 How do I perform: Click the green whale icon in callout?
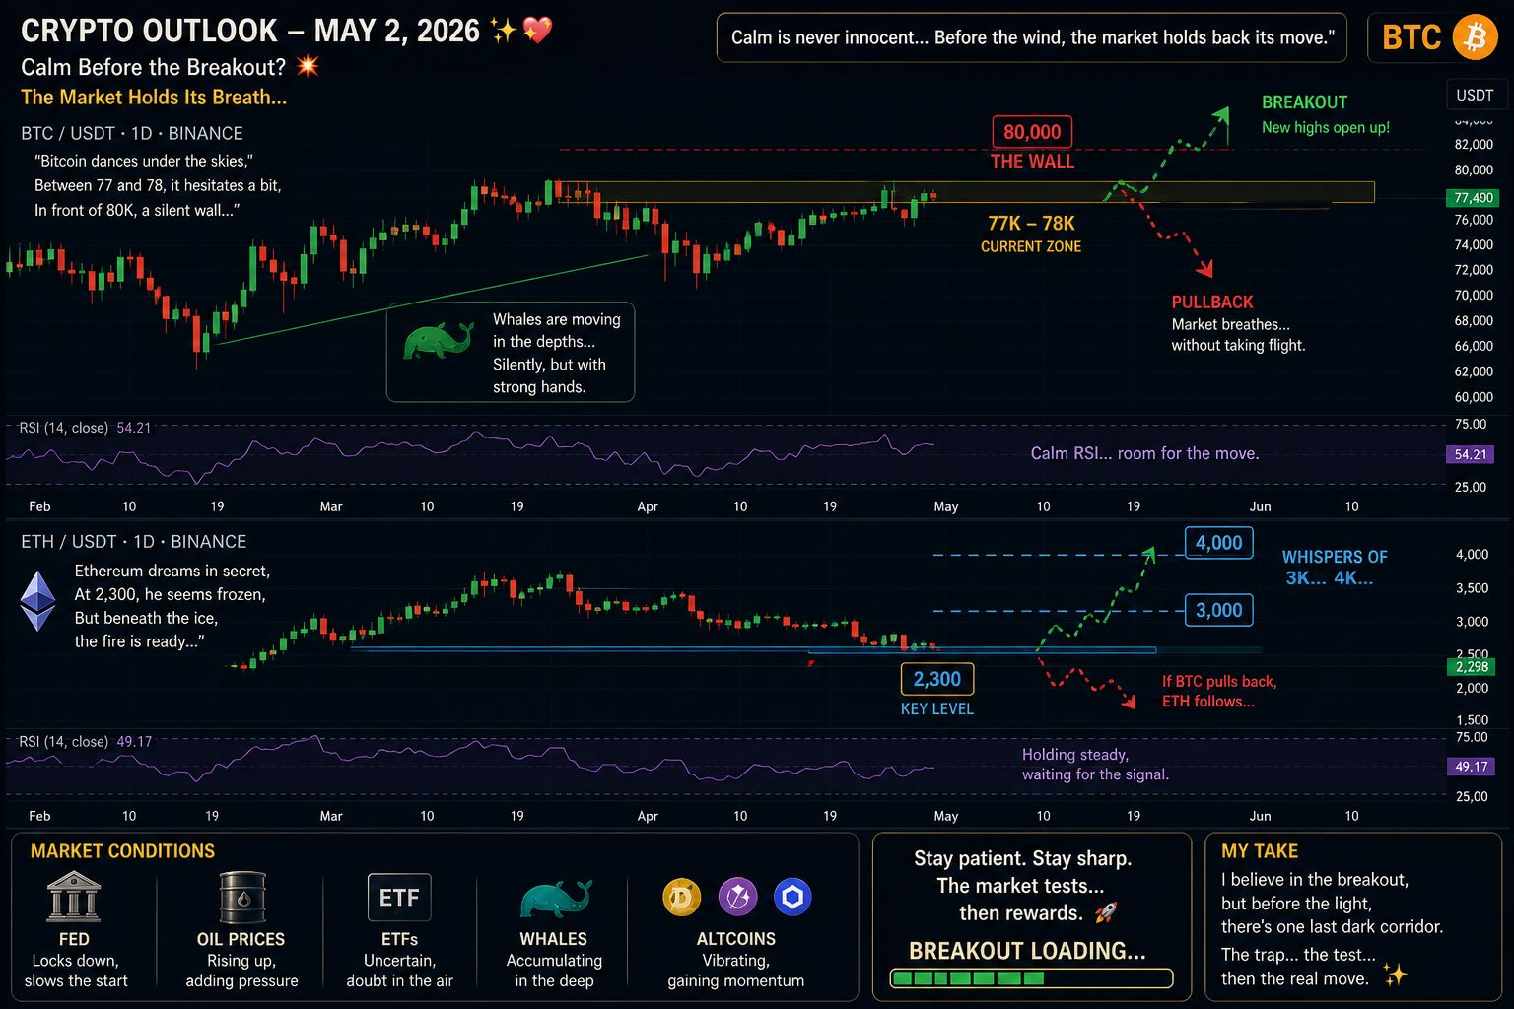click(437, 341)
